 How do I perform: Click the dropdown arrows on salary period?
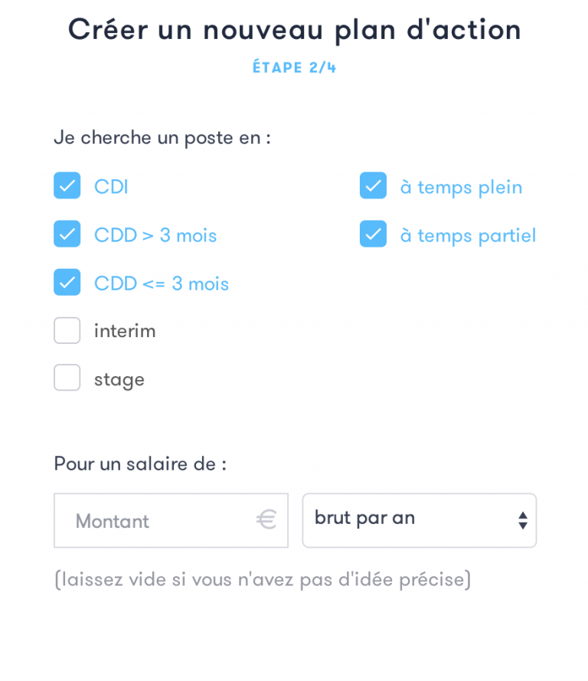[522, 521]
